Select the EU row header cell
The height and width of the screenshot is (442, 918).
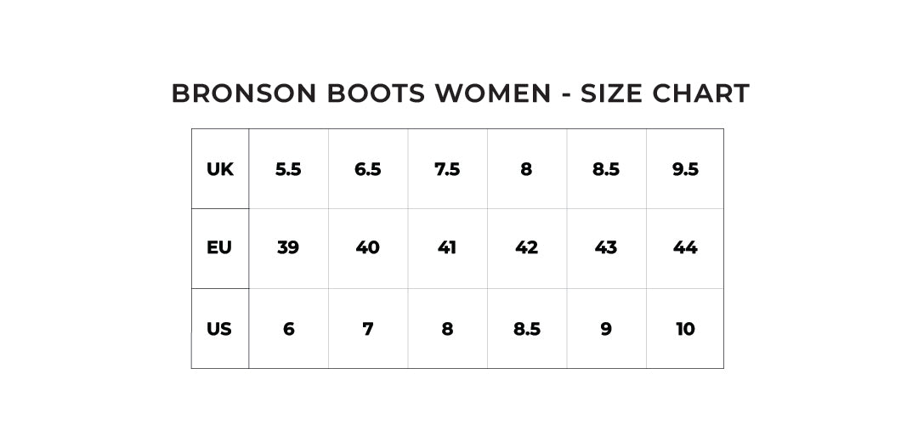219,248
